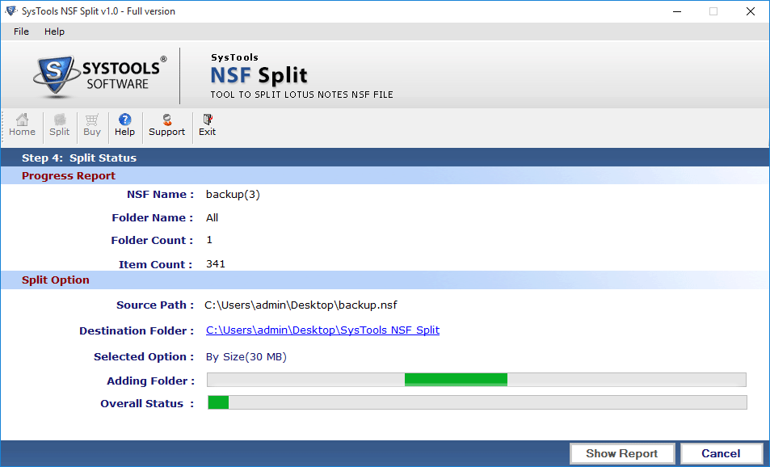Click the Show Report button

[621, 453]
